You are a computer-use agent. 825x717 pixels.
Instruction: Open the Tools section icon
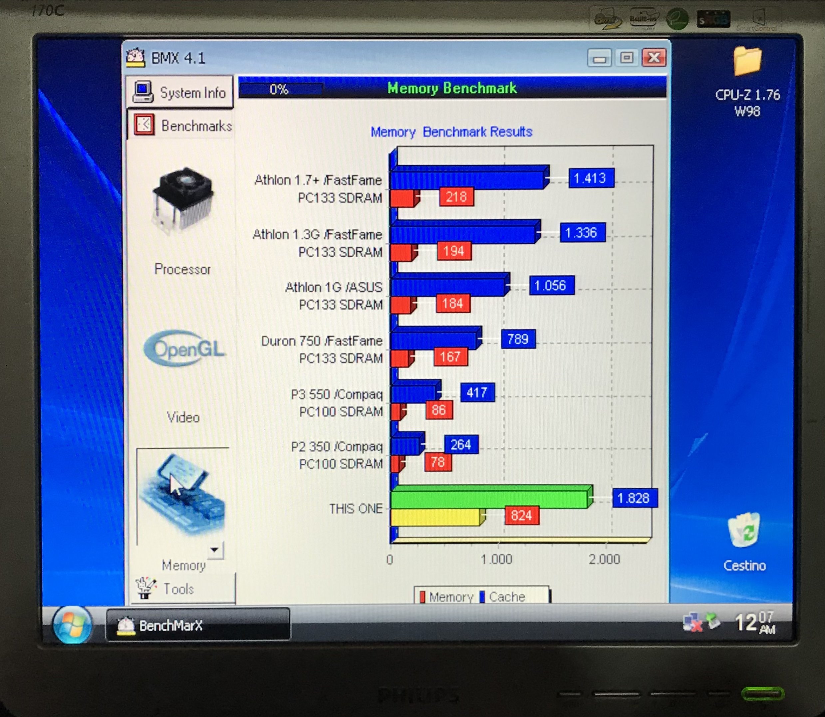pyautogui.click(x=145, y=588)
